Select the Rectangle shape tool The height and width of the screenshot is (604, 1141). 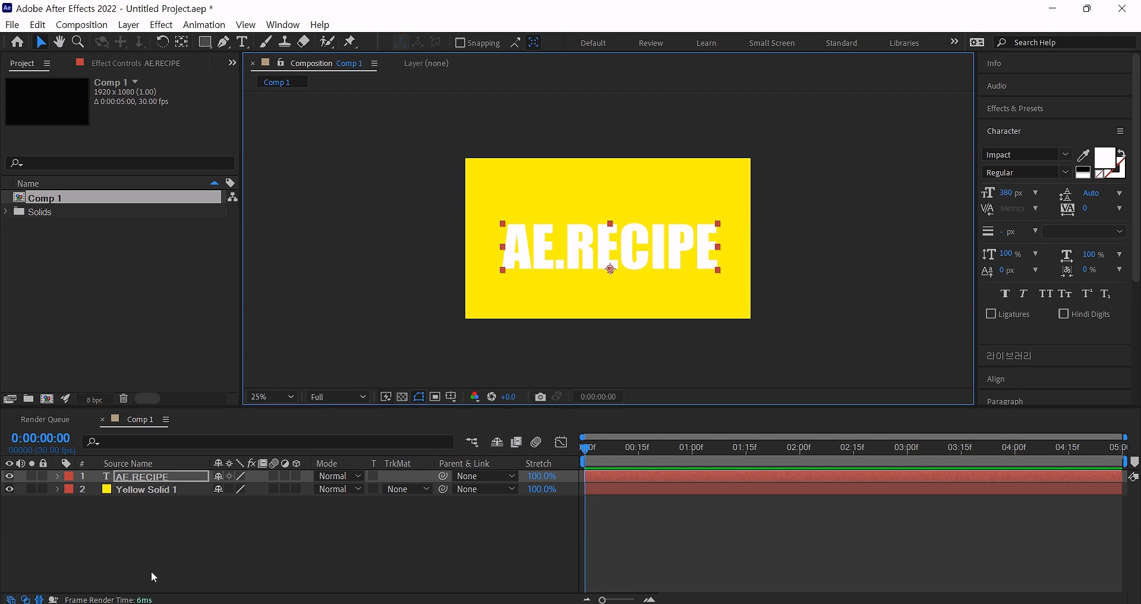(204, 42)
